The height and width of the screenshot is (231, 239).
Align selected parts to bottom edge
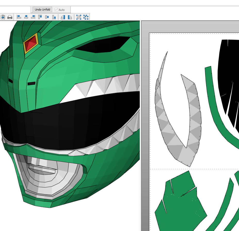[54, 17]
